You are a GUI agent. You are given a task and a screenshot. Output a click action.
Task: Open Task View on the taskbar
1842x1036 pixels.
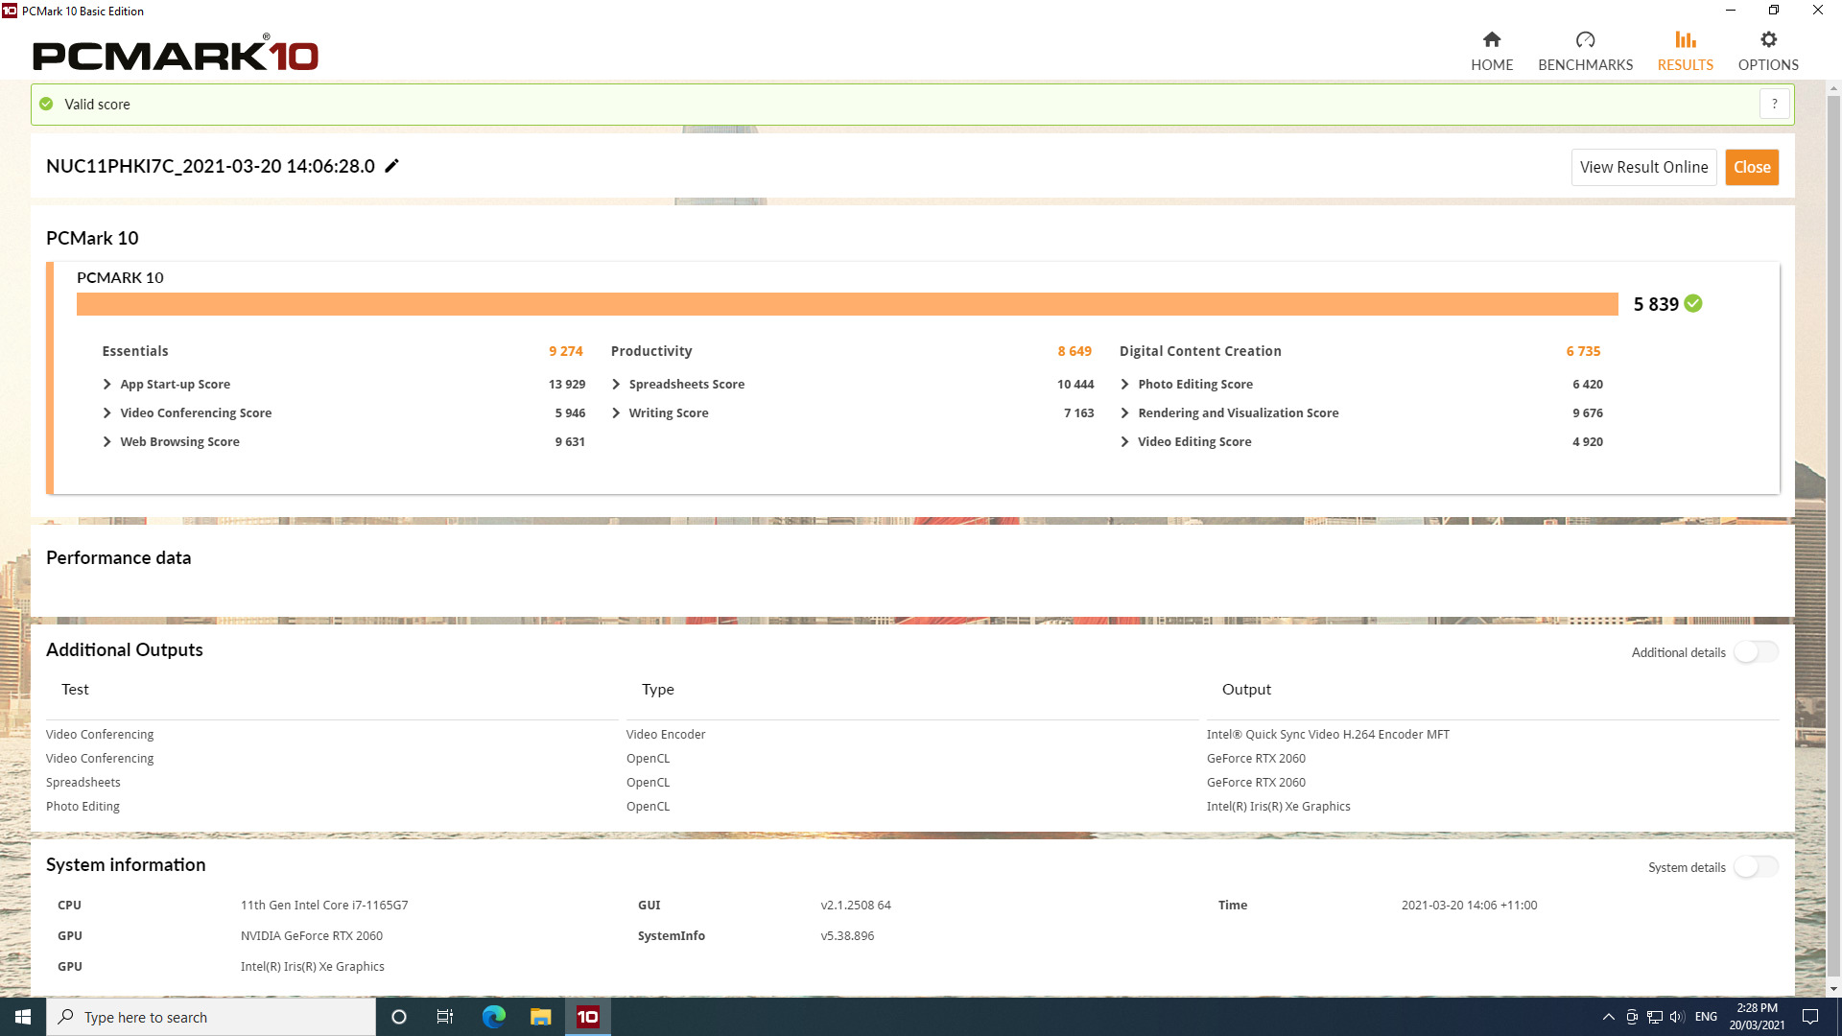point(445,1017)
